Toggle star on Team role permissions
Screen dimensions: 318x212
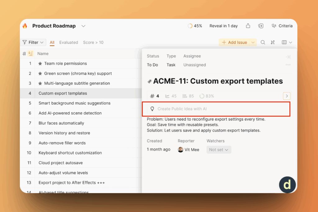coord(40,64)
